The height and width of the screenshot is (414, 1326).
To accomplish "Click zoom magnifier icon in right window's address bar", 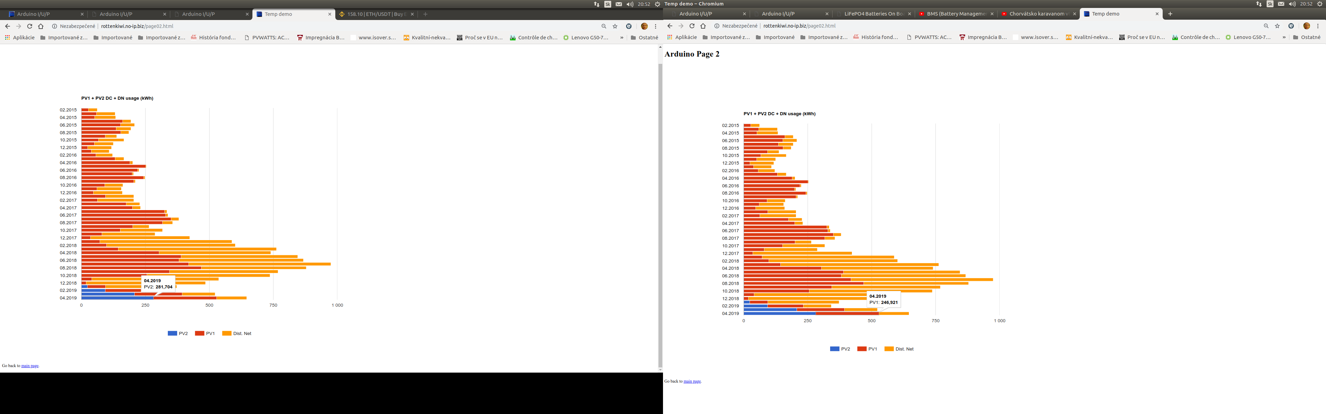I will coord(1266,26).
